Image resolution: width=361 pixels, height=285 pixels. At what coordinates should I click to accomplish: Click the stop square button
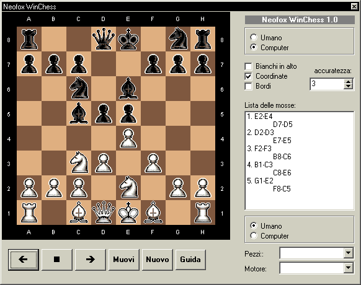pos(57,260)
